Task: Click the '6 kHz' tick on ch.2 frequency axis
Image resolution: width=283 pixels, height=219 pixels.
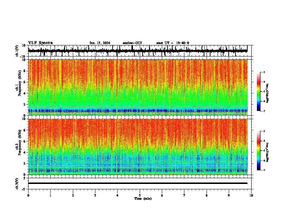Action: coord(25,141)
